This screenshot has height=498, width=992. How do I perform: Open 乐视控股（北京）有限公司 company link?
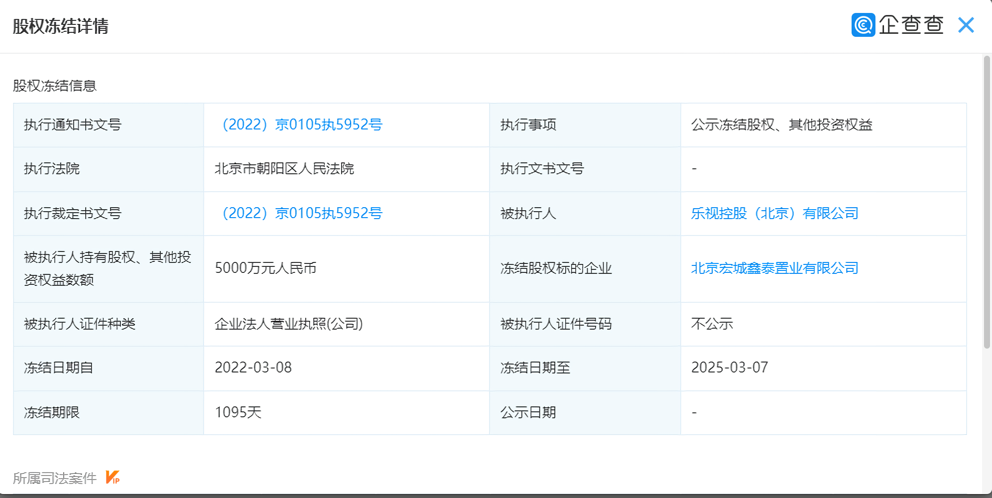point(775,213)
